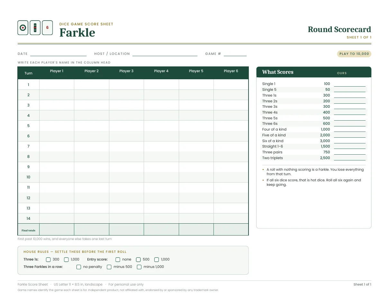Screen dimensions: 389x300
Task: Tick Entry score 1,000 checkbox
Action: coord(157,260)
